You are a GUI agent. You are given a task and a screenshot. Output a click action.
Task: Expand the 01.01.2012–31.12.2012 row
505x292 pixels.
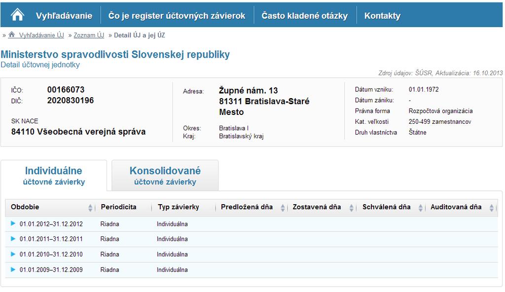pos(13,223)
